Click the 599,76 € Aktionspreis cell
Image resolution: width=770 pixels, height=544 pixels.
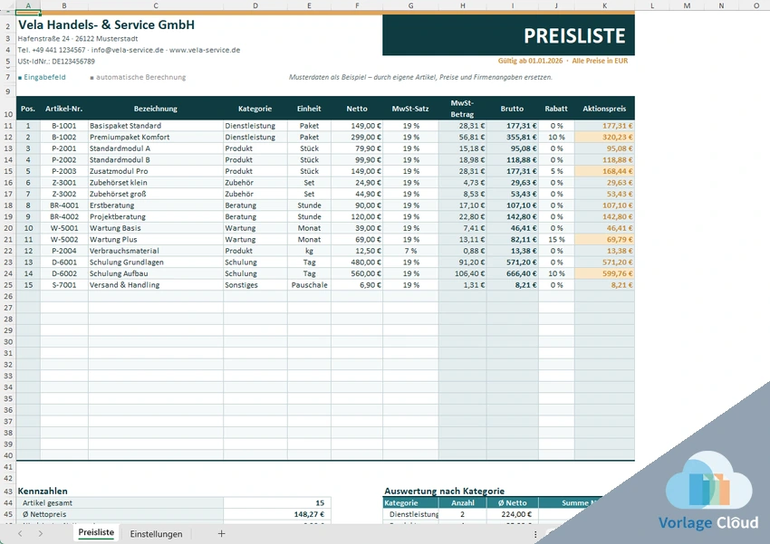(x=604, y=273)
